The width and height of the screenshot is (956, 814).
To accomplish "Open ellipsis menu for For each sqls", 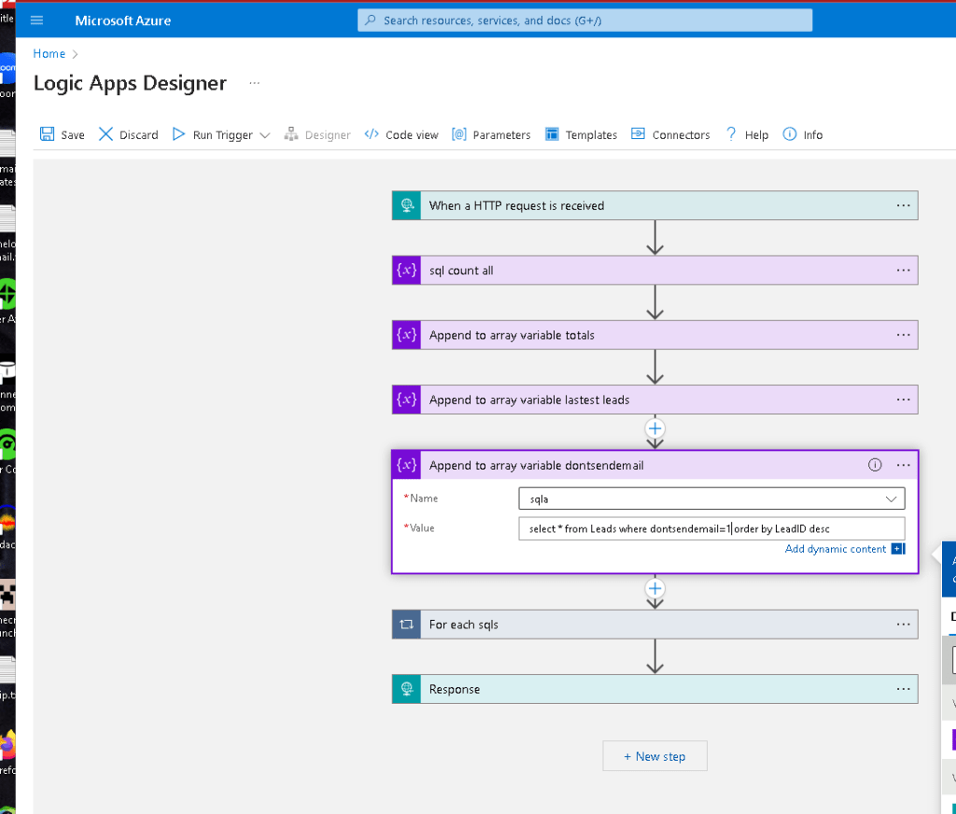I will [903, 625].
